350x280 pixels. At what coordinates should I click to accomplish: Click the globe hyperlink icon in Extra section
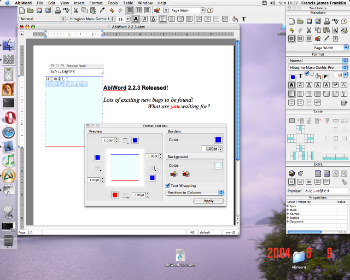point(291,173)
